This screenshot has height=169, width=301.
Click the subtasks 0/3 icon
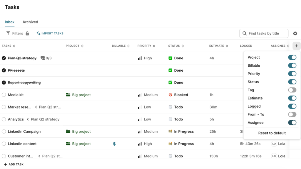43,58
